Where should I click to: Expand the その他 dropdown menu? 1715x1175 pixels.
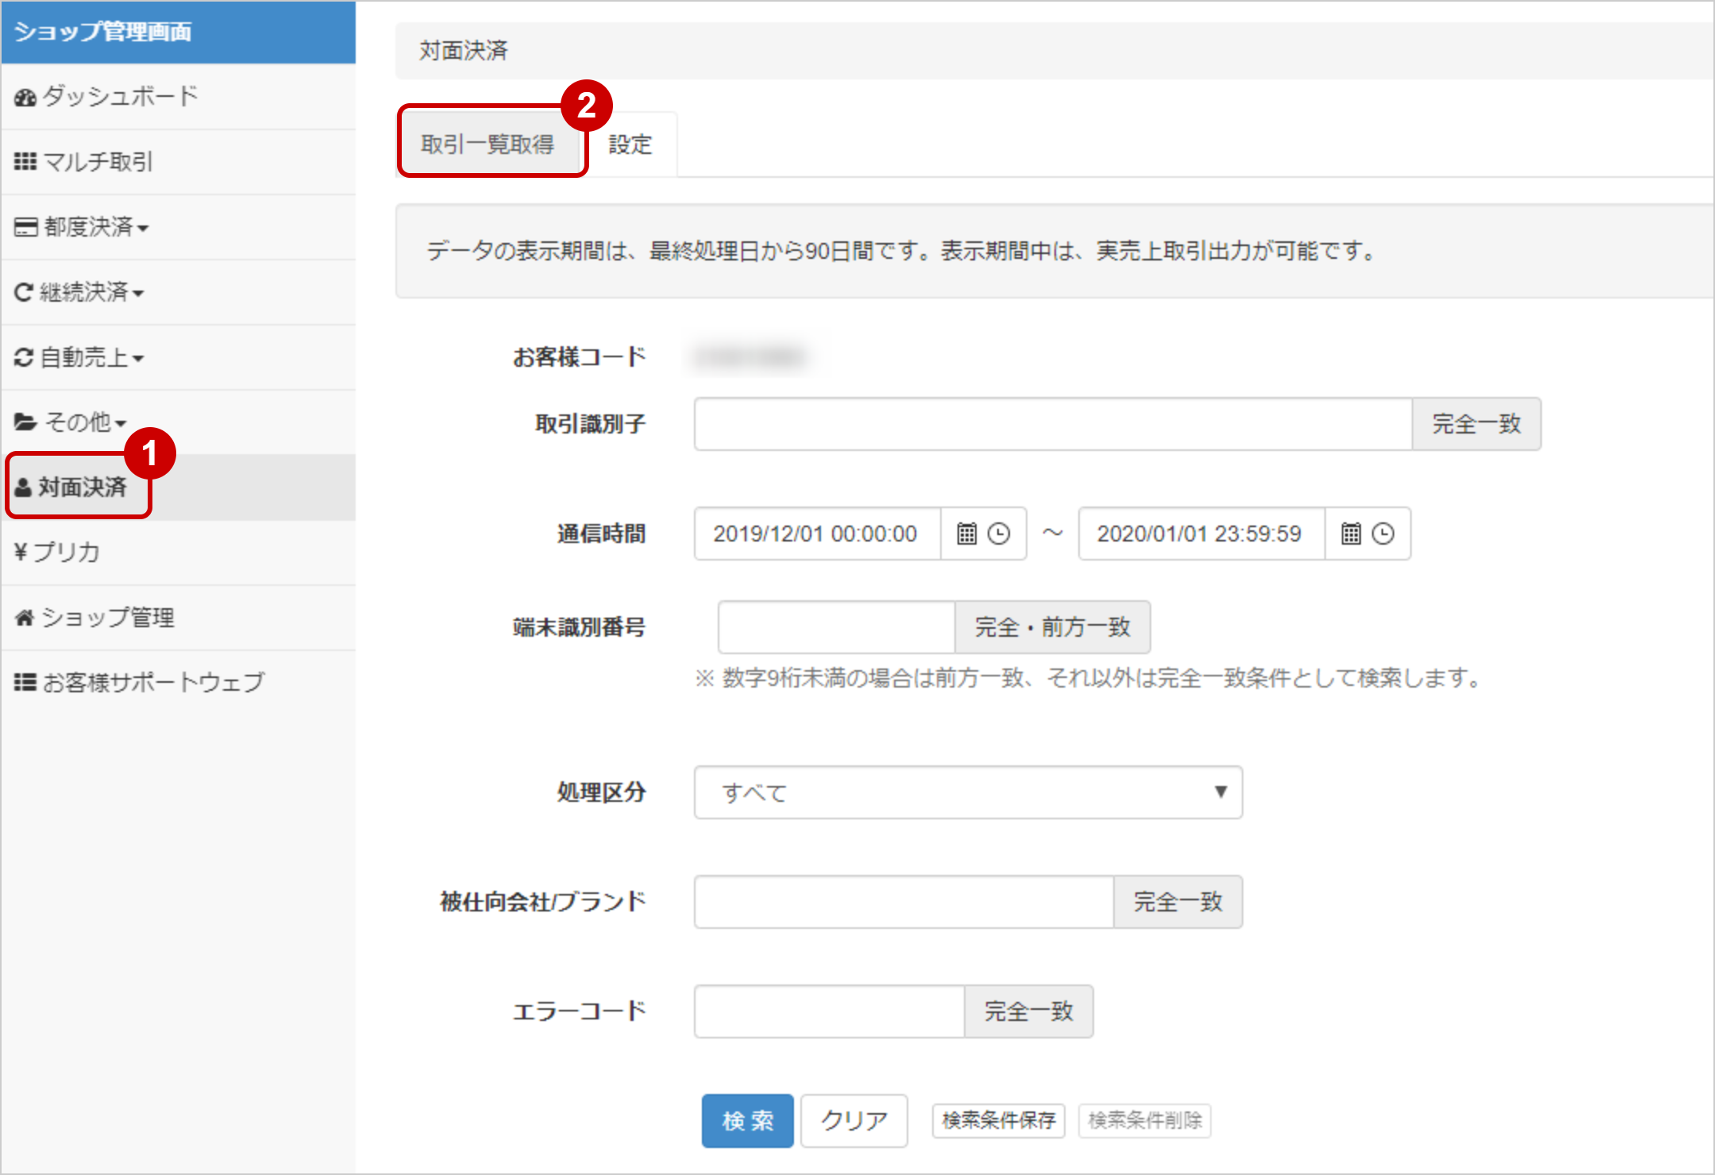178,422
